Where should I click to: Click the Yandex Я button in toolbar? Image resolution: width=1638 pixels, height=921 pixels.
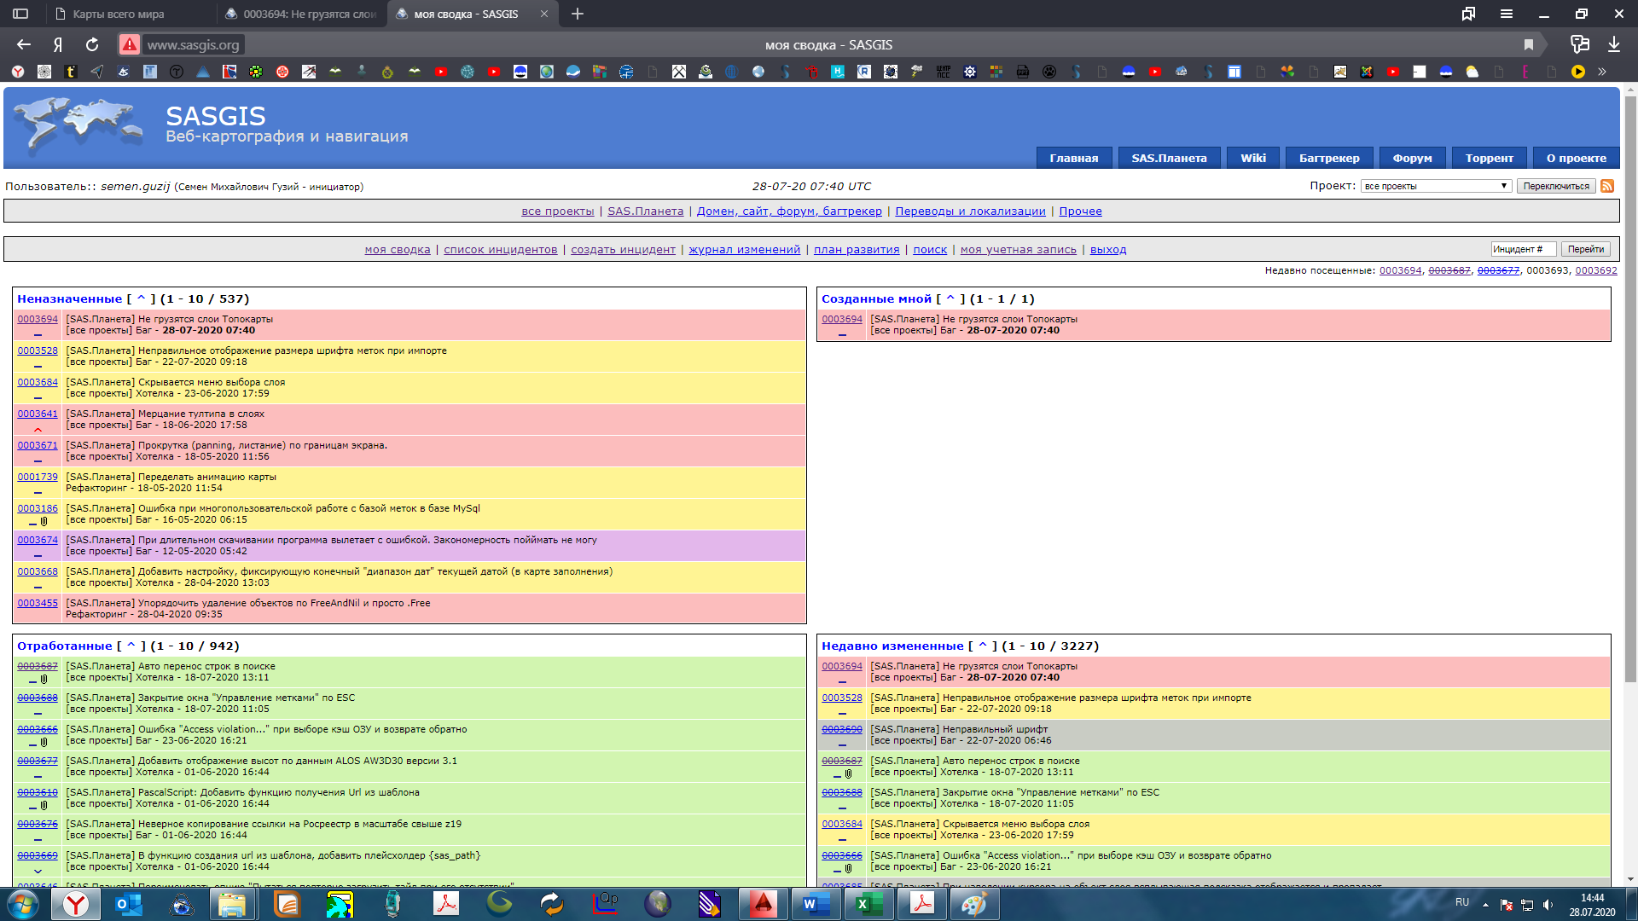pos(58,44)
